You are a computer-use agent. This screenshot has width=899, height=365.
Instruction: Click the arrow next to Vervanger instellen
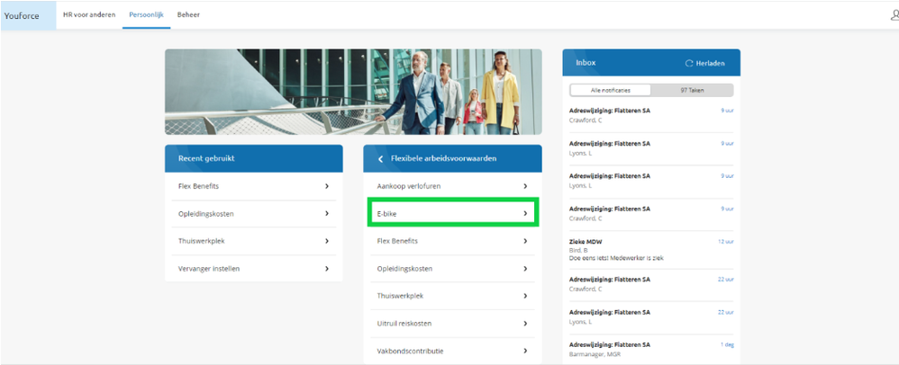[x=327, y=268]
